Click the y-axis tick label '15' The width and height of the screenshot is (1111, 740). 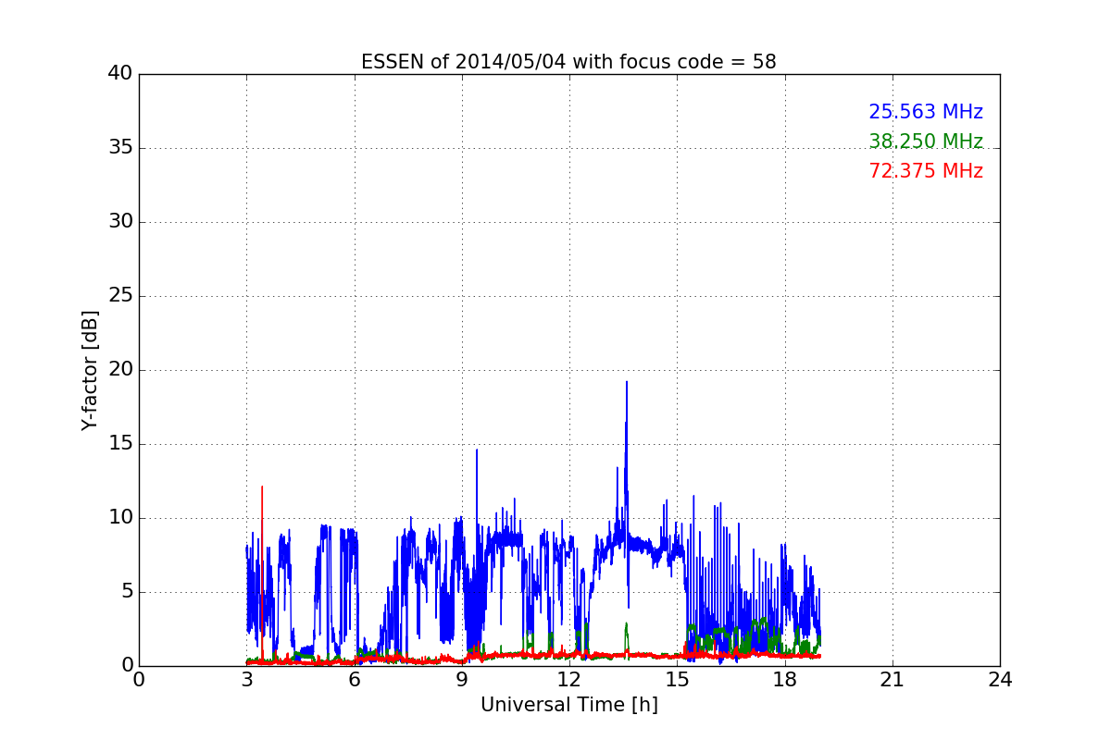point(120,444)
